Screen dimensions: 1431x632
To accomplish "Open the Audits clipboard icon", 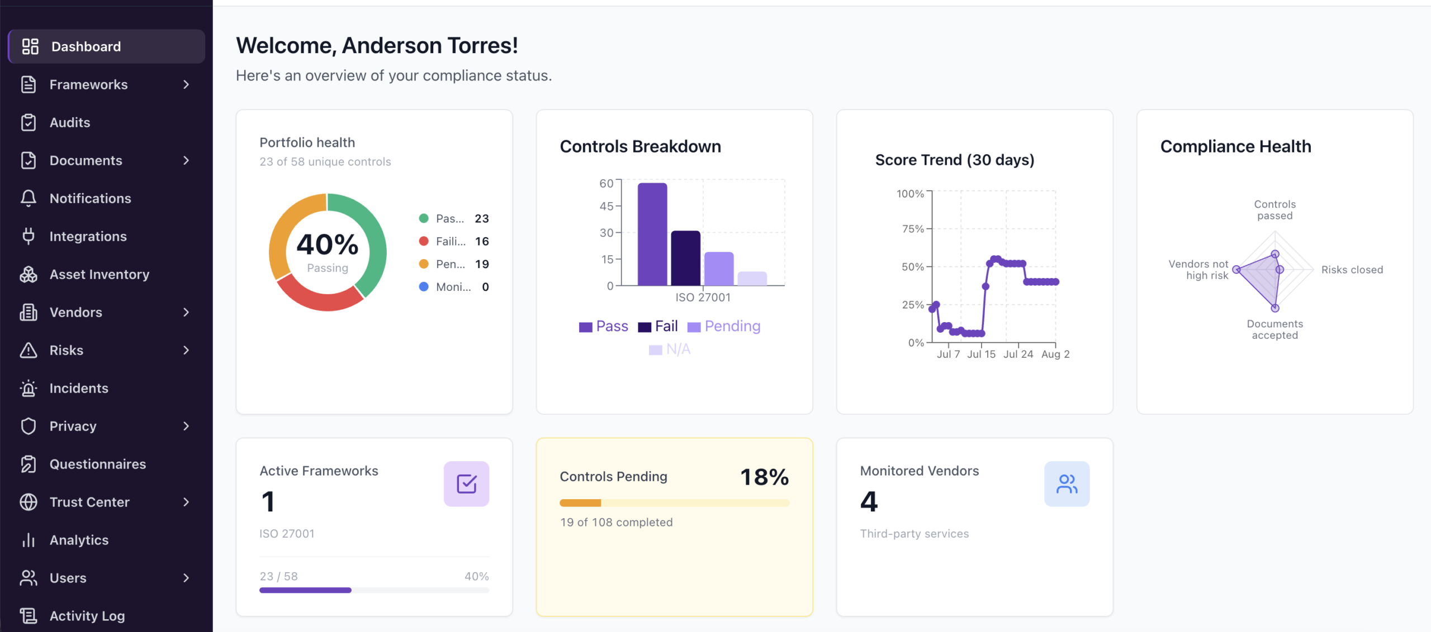I will [29, 122].
